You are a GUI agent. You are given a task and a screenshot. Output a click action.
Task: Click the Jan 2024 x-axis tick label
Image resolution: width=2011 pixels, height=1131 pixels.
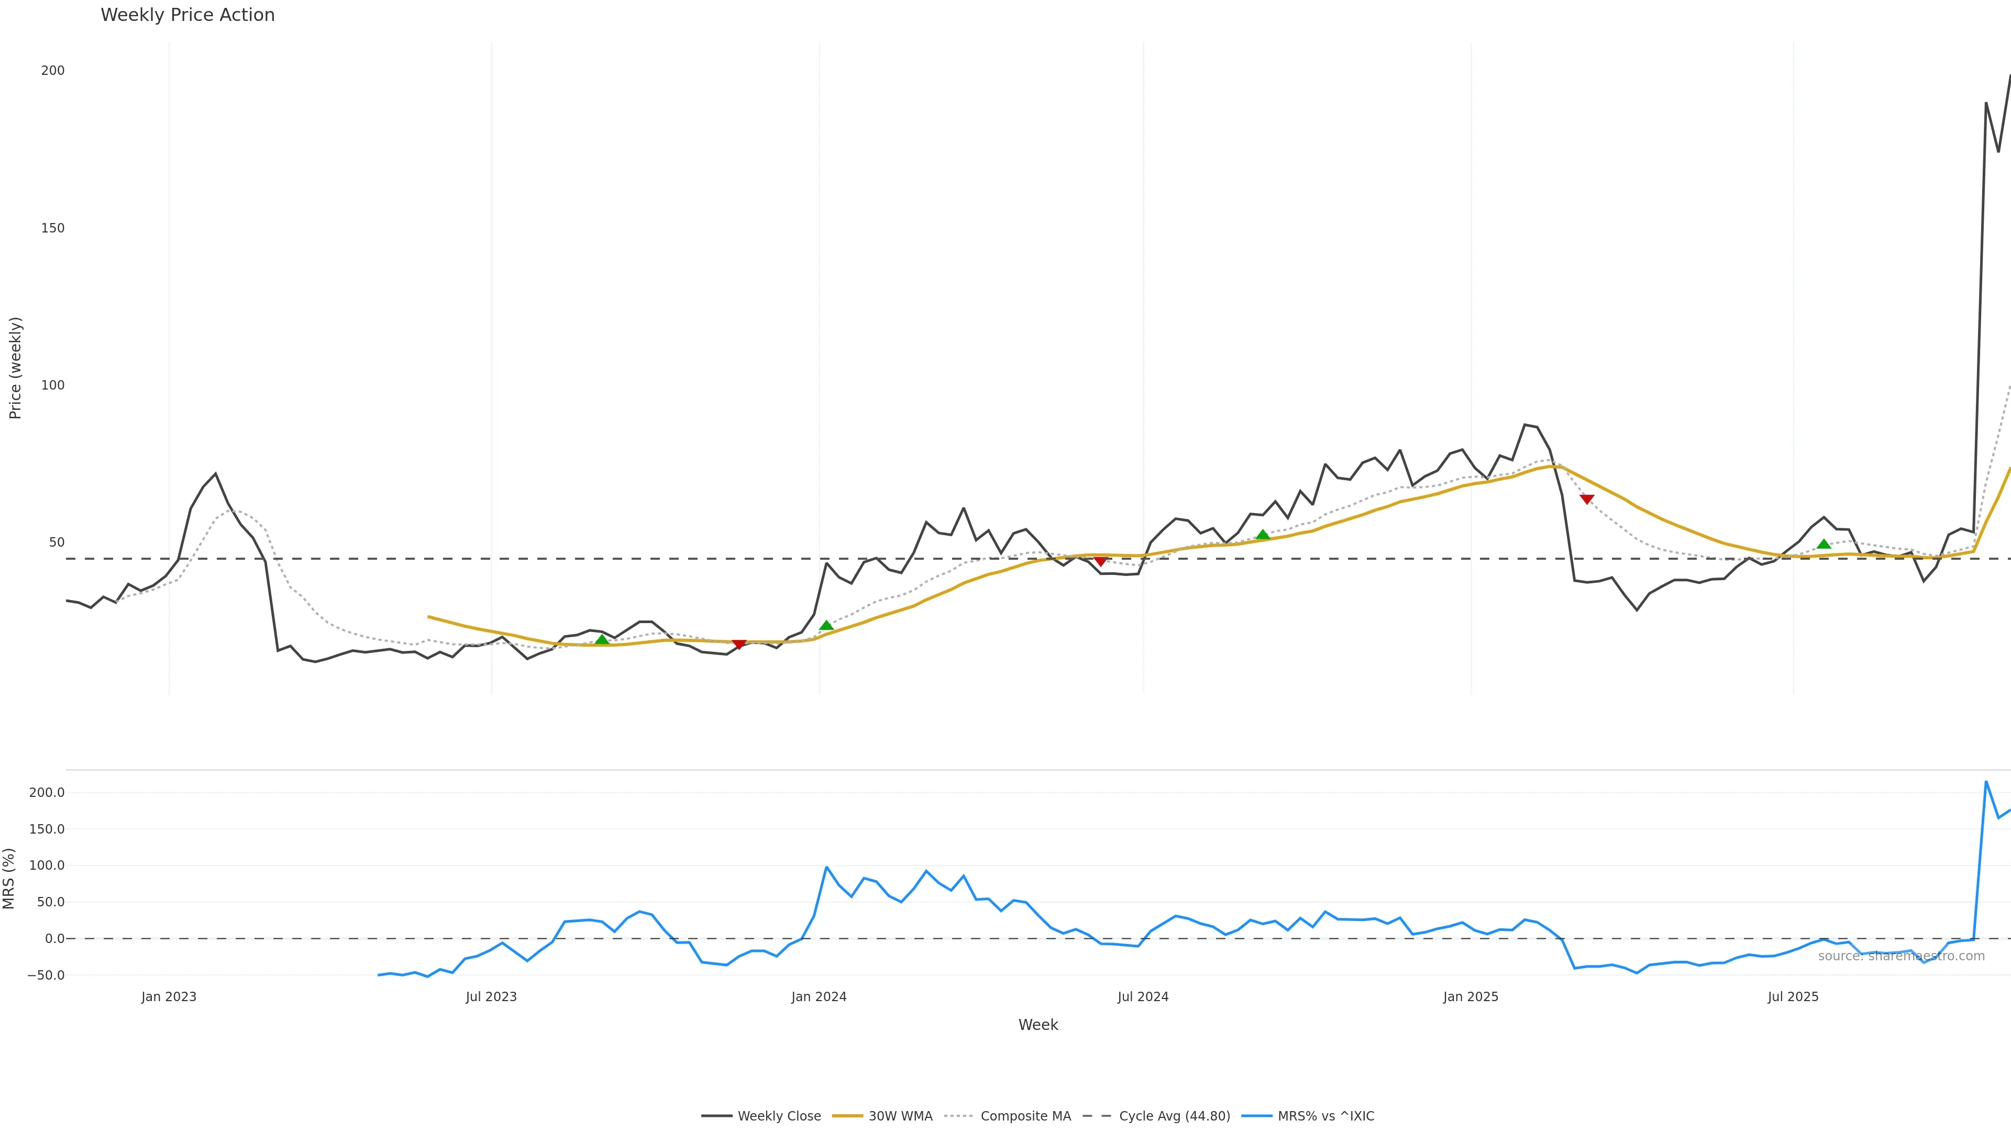tap(819, 997)
